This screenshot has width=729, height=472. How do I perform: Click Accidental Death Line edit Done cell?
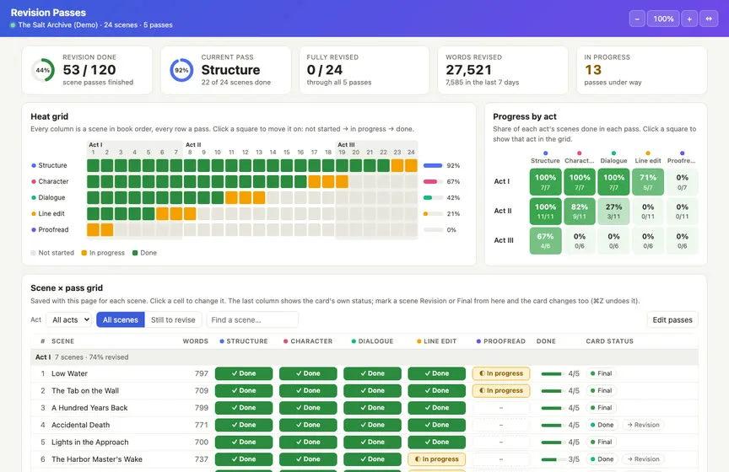coord(436,425)
